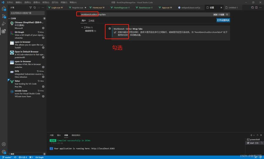
Task: Show the Output panel tab
Action: point(59,135)
